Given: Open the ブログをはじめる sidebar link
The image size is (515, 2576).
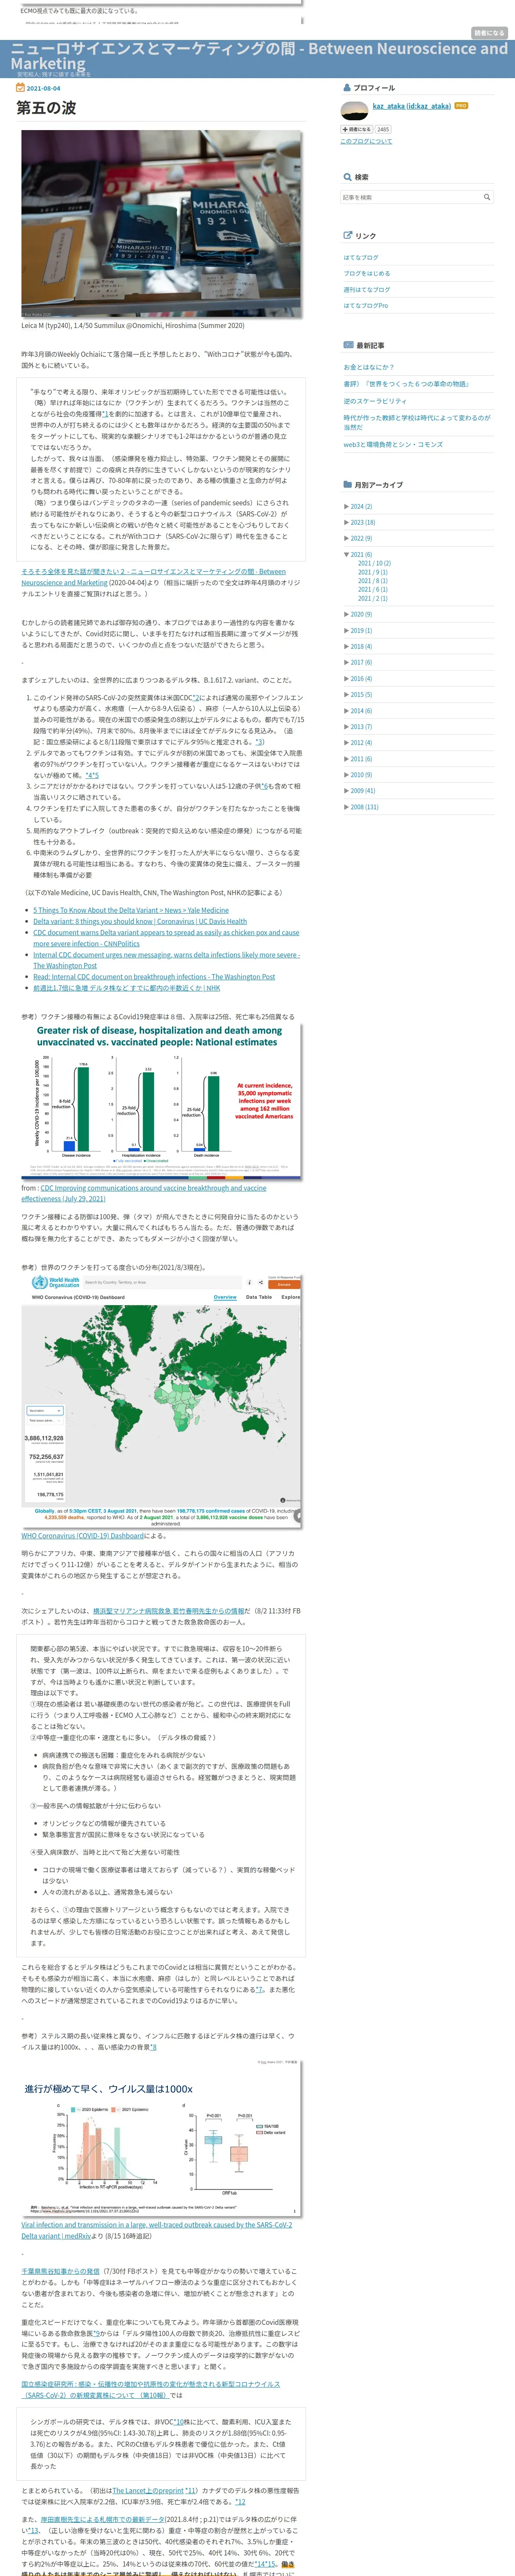Looking at the screenshot, I should click(x=367, y=273).
